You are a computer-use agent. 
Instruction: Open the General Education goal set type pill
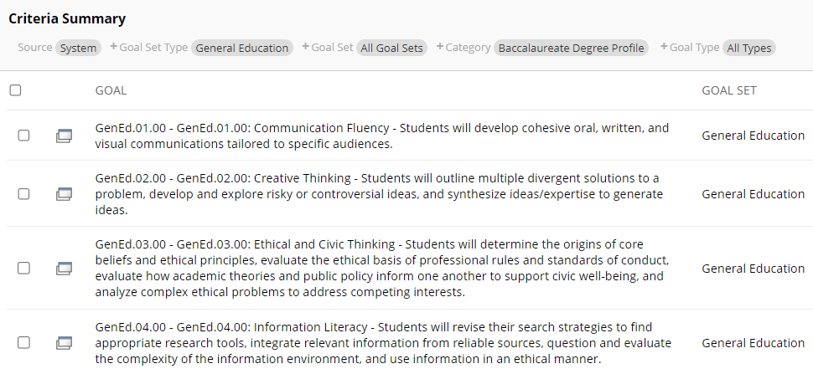point(242,48)
